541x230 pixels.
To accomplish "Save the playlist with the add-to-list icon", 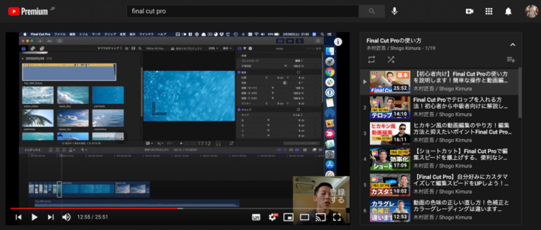I will [511, 59].
